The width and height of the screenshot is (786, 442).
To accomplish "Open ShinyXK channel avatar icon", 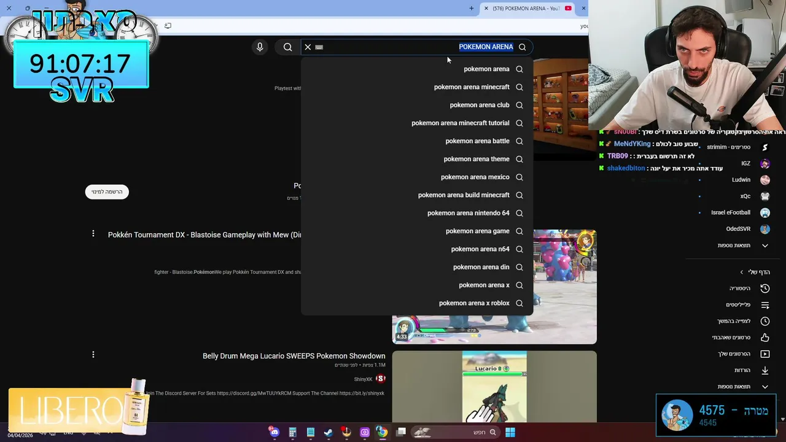I will coord(380,379).
